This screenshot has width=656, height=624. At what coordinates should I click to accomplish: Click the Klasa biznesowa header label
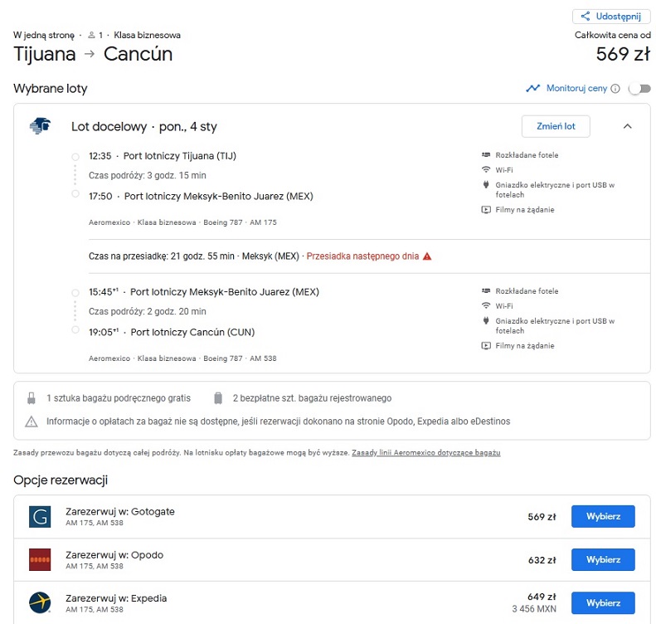click(148, 35)
